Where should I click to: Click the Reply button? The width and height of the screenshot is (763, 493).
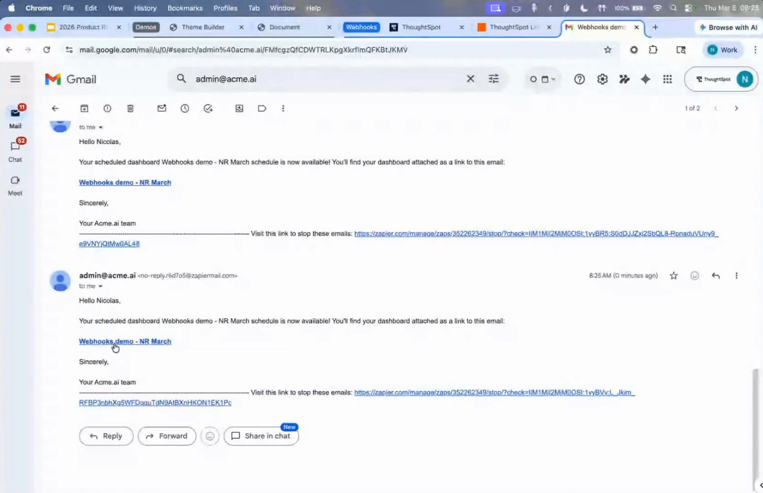106,436
